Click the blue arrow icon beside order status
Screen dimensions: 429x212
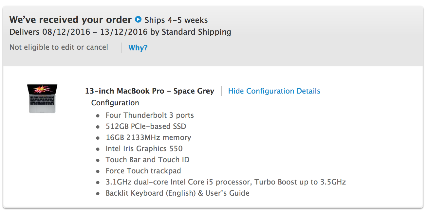pos(138,19)
